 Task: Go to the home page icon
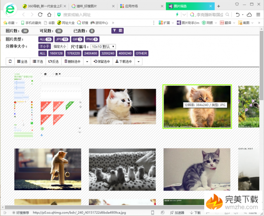pyautogui.click(x=49, y=15)
